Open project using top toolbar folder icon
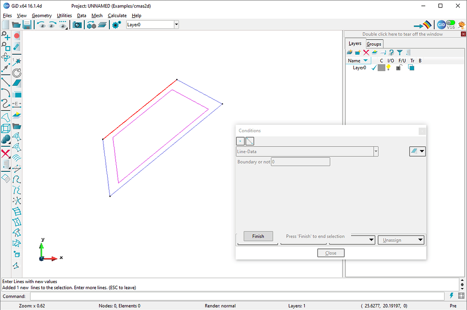467x310 pixels. click(16, 25)
